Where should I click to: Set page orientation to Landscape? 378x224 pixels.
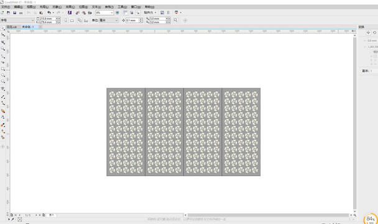pos(72,21)
